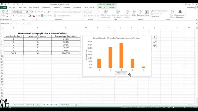The height and width of the screenshot is (111, 198).
Task: Click the Coller (Paste) icon
Action: point(3,12)
